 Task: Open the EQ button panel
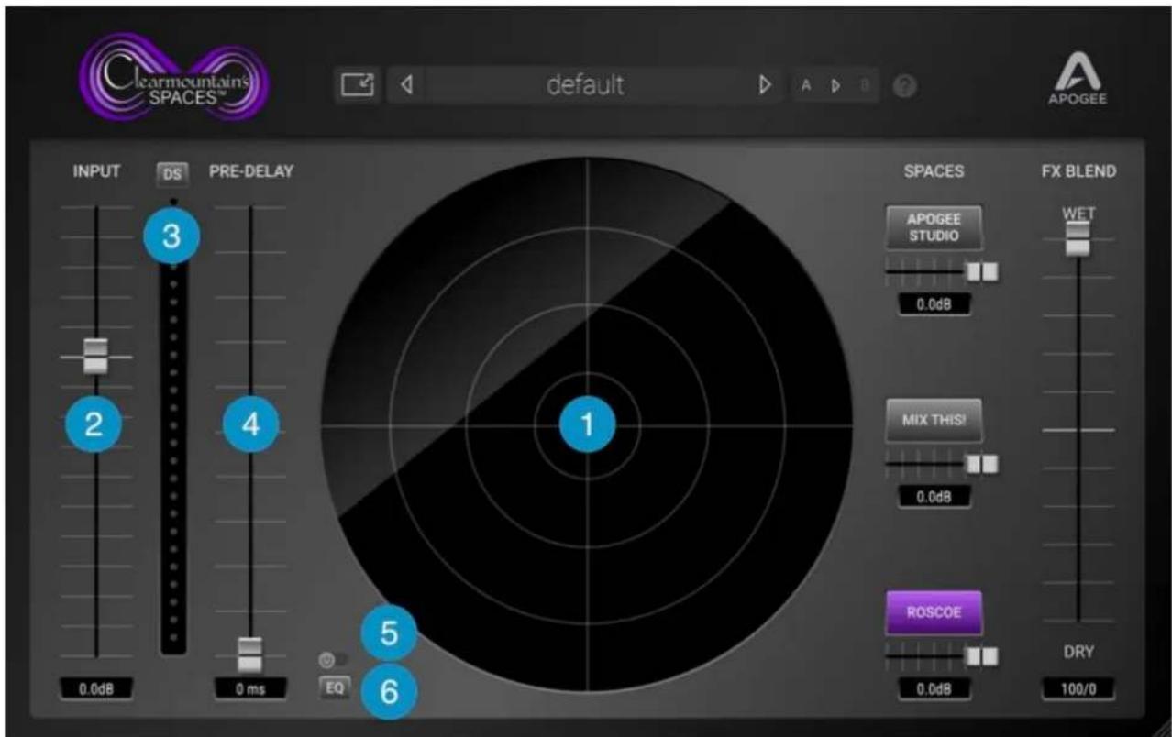[334, 689]
